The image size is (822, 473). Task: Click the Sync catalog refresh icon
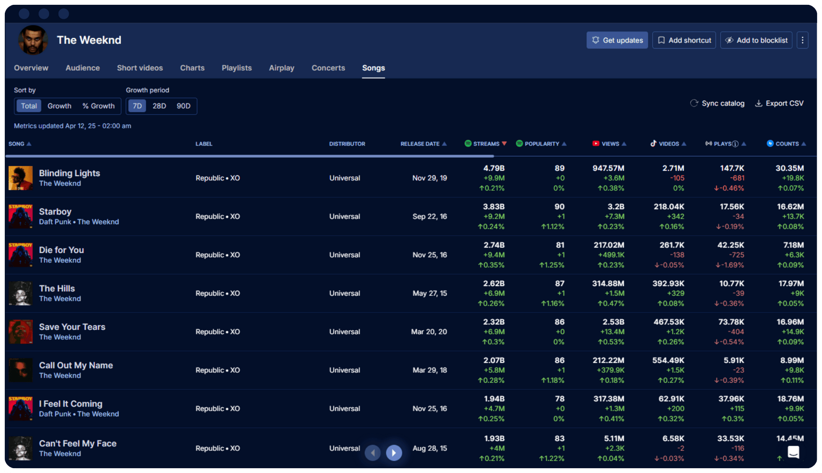tap(694, 103)
